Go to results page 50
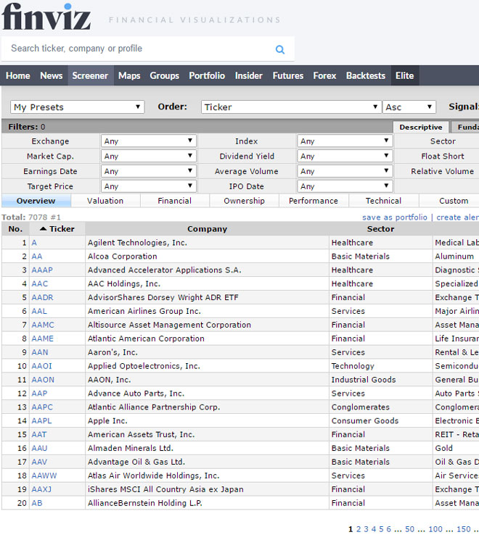This screenshot has width=479, height=540. [x=409, y=529]
